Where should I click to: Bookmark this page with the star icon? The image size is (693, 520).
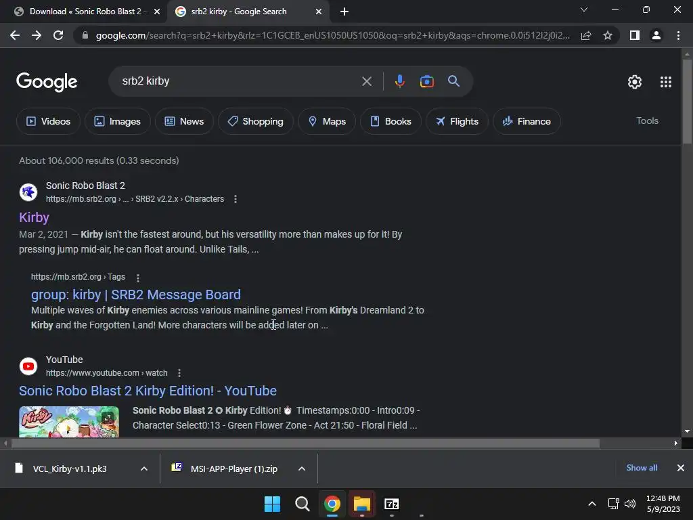pos(608,35)
